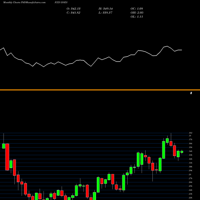Click the 'OH: 2.05' reading
This screenshot has height=200, width=200.
pos(137,13)
